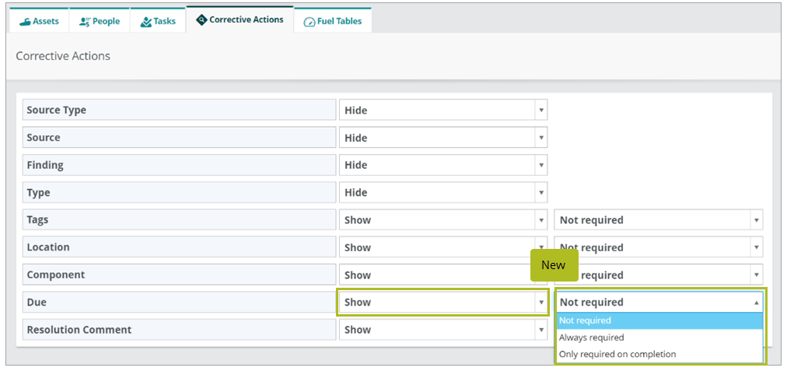
Task: Choose Always required option
Action: (x=659, y=338)
